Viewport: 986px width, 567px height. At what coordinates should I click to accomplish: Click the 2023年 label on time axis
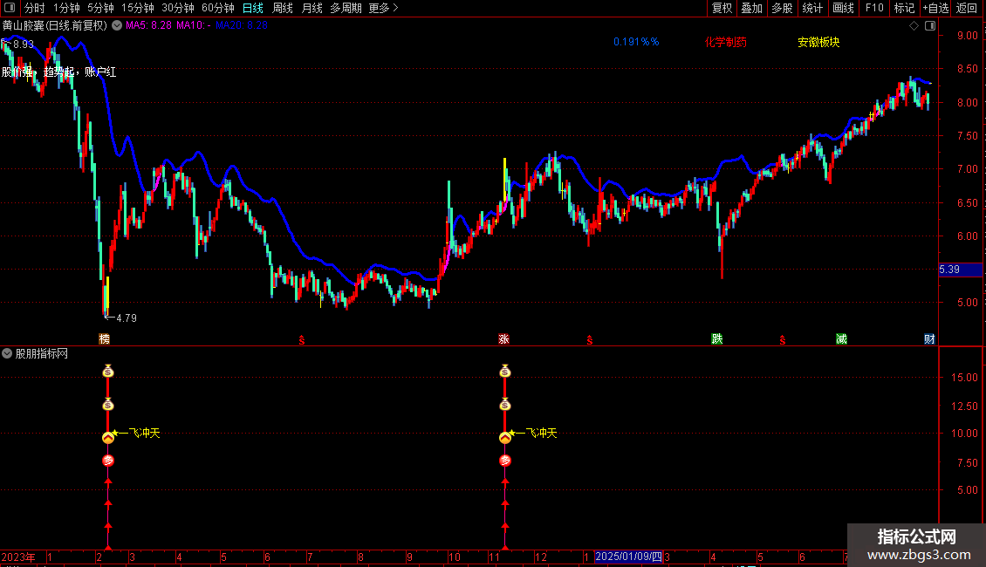[18, 557]
